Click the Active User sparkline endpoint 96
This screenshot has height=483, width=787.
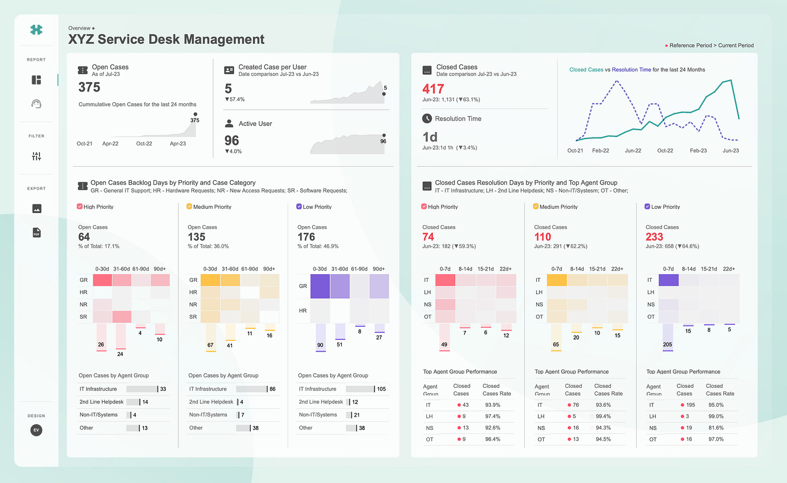click(384, 135)
